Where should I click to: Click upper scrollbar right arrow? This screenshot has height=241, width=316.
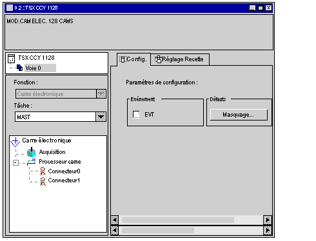click(x=268, y=220)
